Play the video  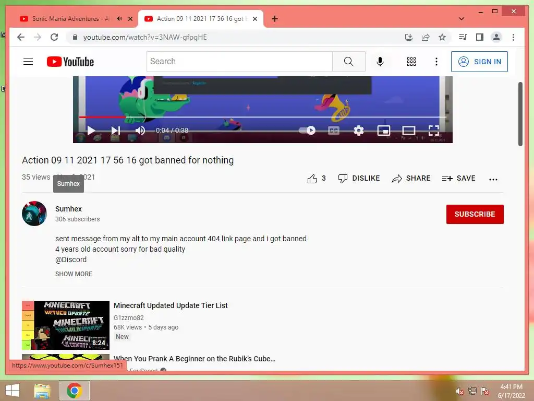coord(91,130)
